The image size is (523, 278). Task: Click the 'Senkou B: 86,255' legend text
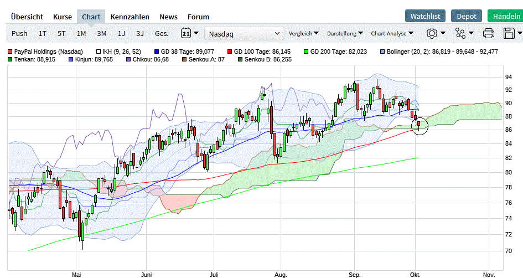click(x=268, y=59)
